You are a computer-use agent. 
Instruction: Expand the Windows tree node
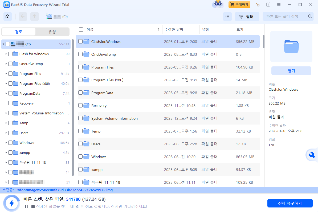6,143
